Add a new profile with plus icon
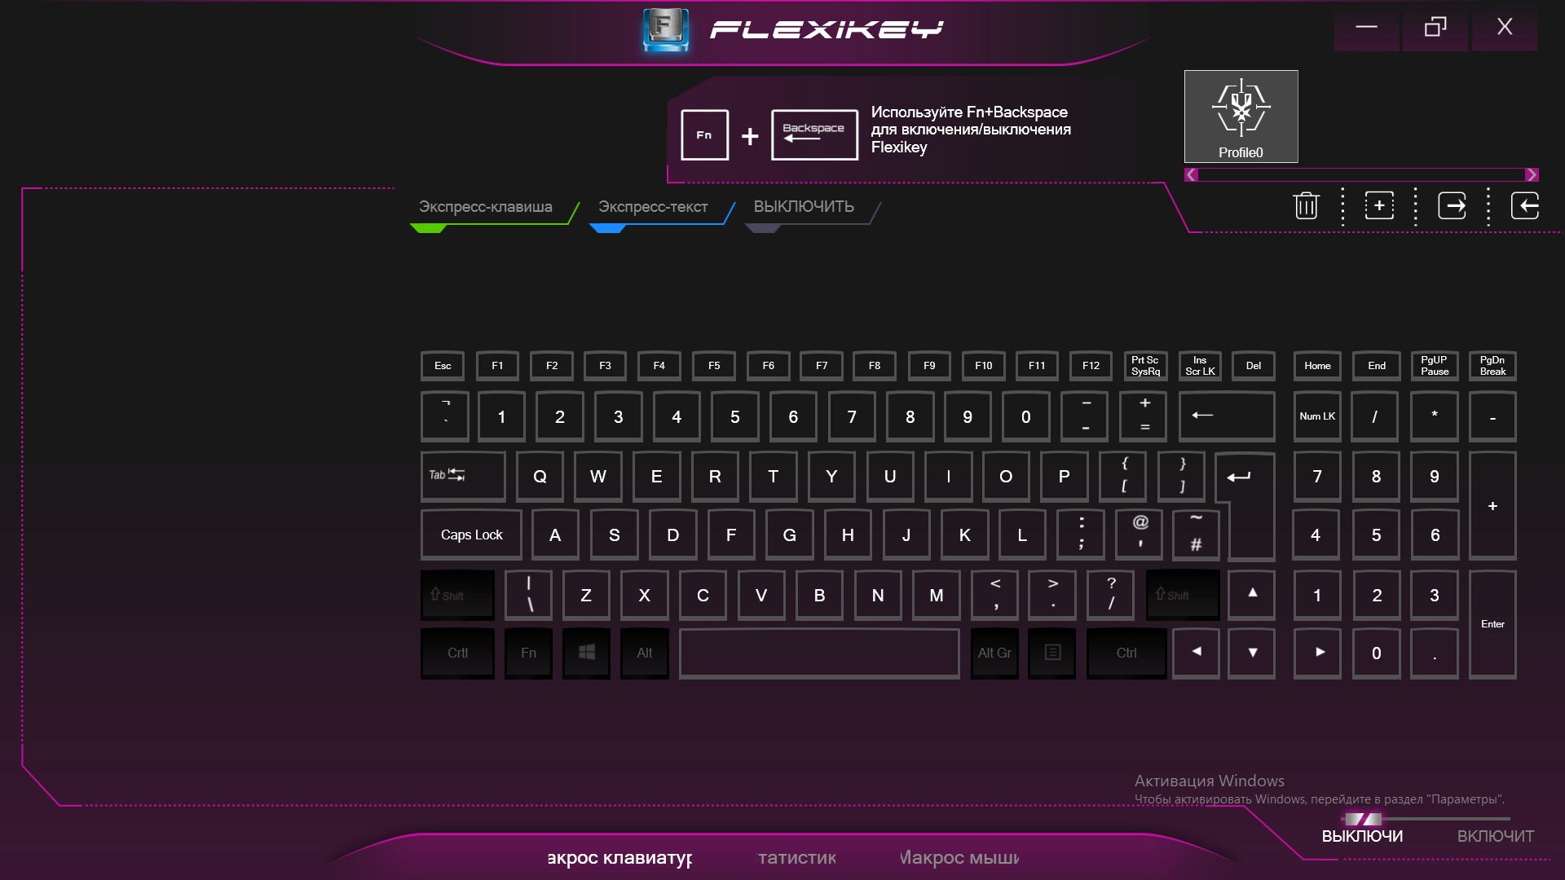The width and height of the screenshot is (1565, 880). click(x=1379, y=205)
